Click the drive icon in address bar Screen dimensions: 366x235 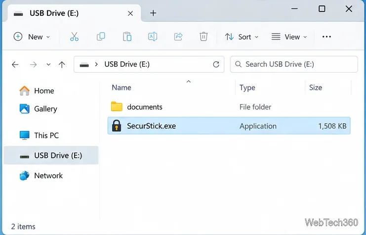click(84, 65)
